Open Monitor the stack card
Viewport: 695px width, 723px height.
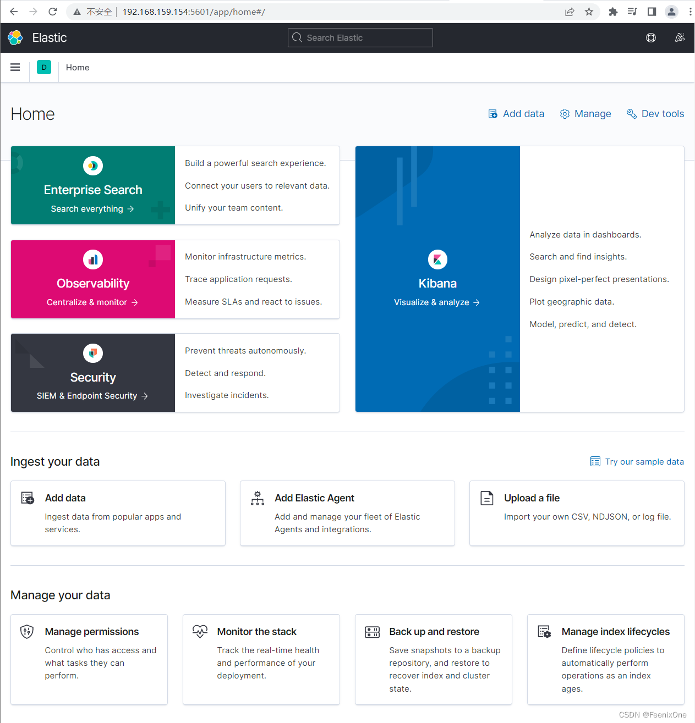pos(261,659)
